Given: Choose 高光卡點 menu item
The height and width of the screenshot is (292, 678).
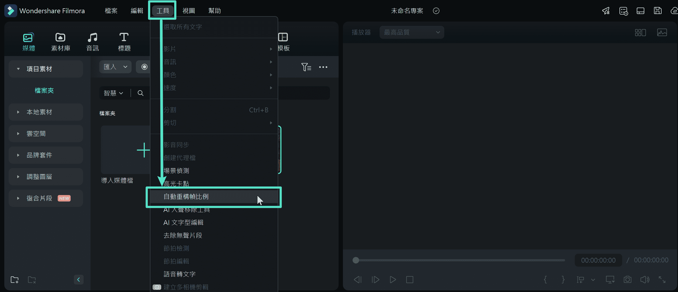Looking at the screenshot, I should coord(214,184).
